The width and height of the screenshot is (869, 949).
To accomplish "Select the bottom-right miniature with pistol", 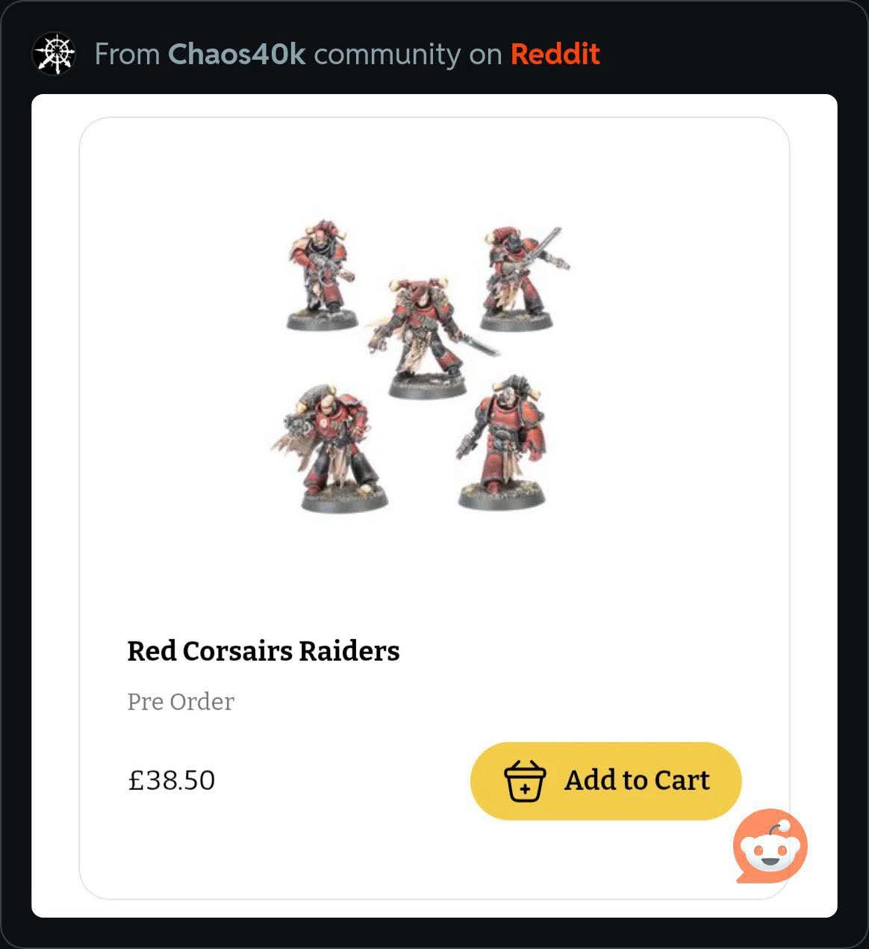I will 502,444.
